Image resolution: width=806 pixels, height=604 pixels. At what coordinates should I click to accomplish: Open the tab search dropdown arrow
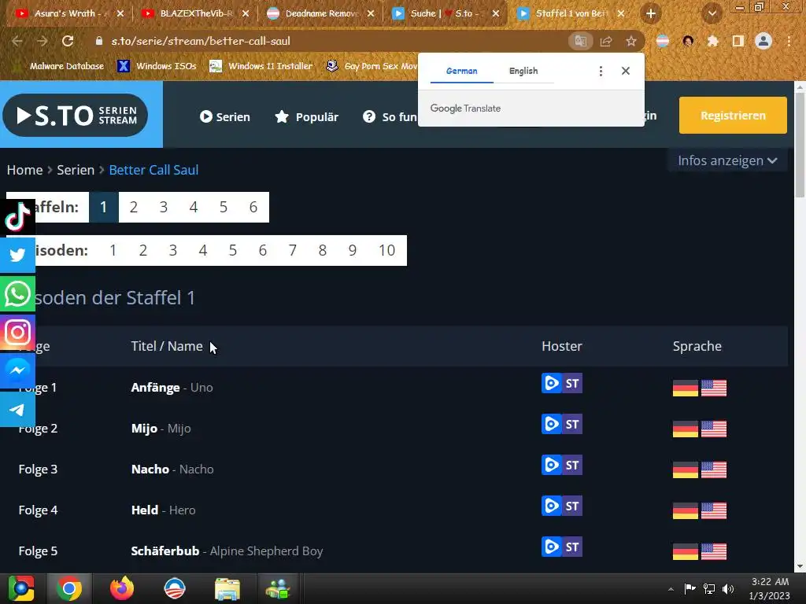(712, 13)
